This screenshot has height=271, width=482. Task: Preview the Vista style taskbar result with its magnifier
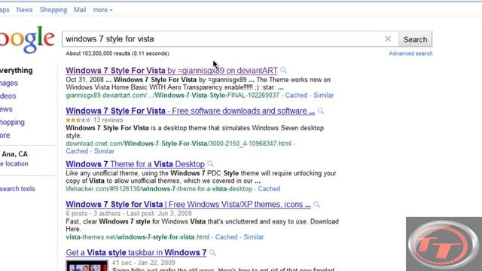coord(212,253)
